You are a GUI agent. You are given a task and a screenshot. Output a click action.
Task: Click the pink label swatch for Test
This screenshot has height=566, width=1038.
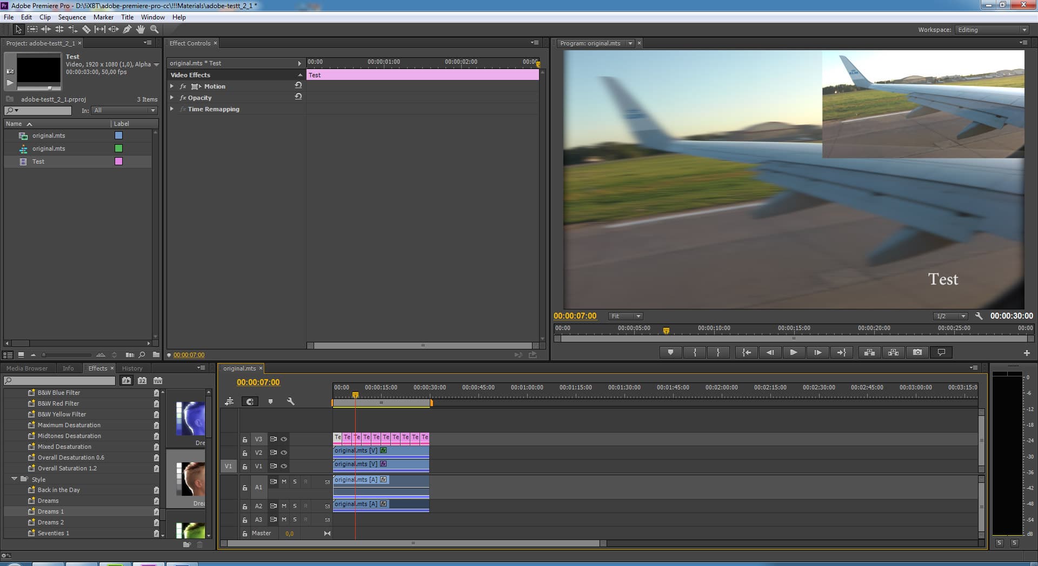tap(118, 161)
